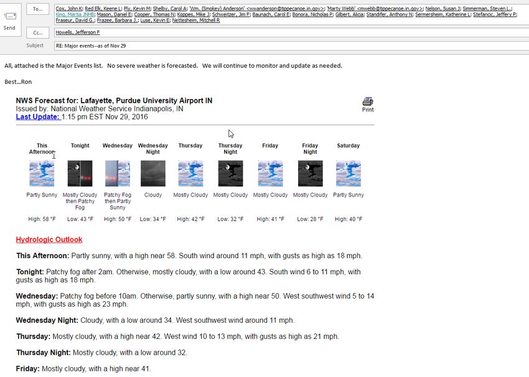Click 'NWS Forecast for: Lafayette' heading
This screenshot has height=377, width=529.
point(114,101)
